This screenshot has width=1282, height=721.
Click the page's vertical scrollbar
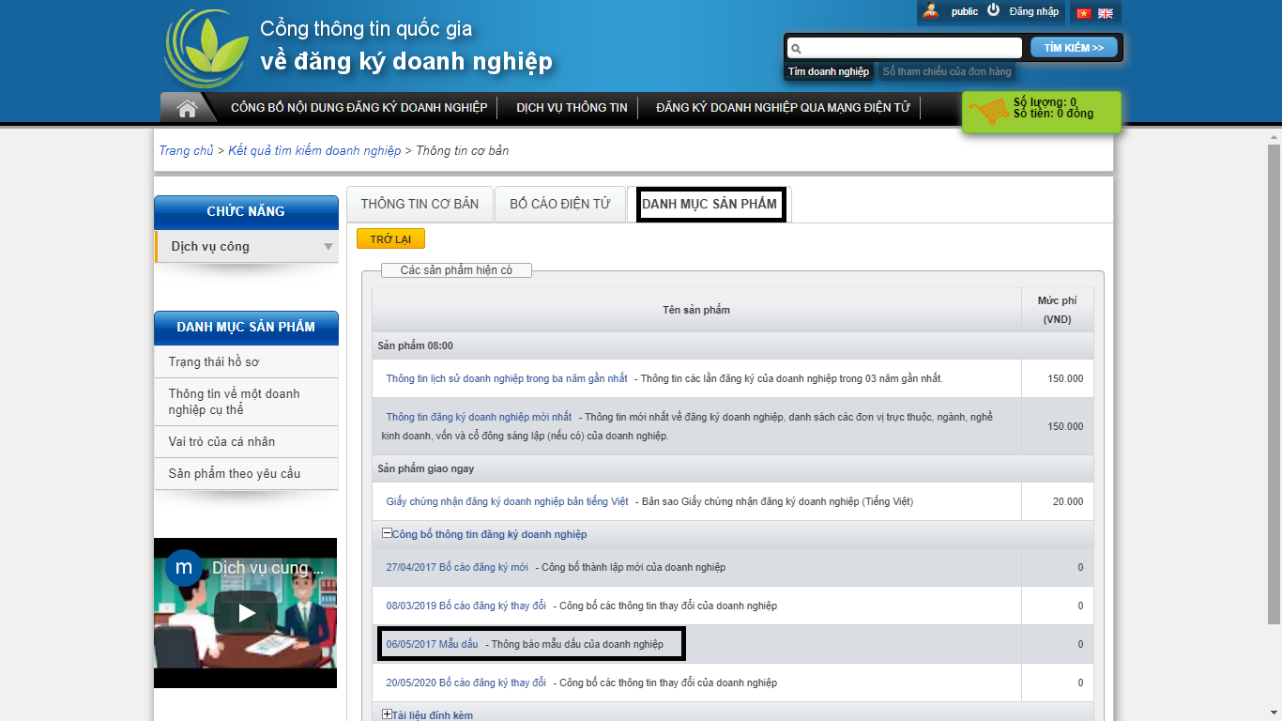point(1274,376)
